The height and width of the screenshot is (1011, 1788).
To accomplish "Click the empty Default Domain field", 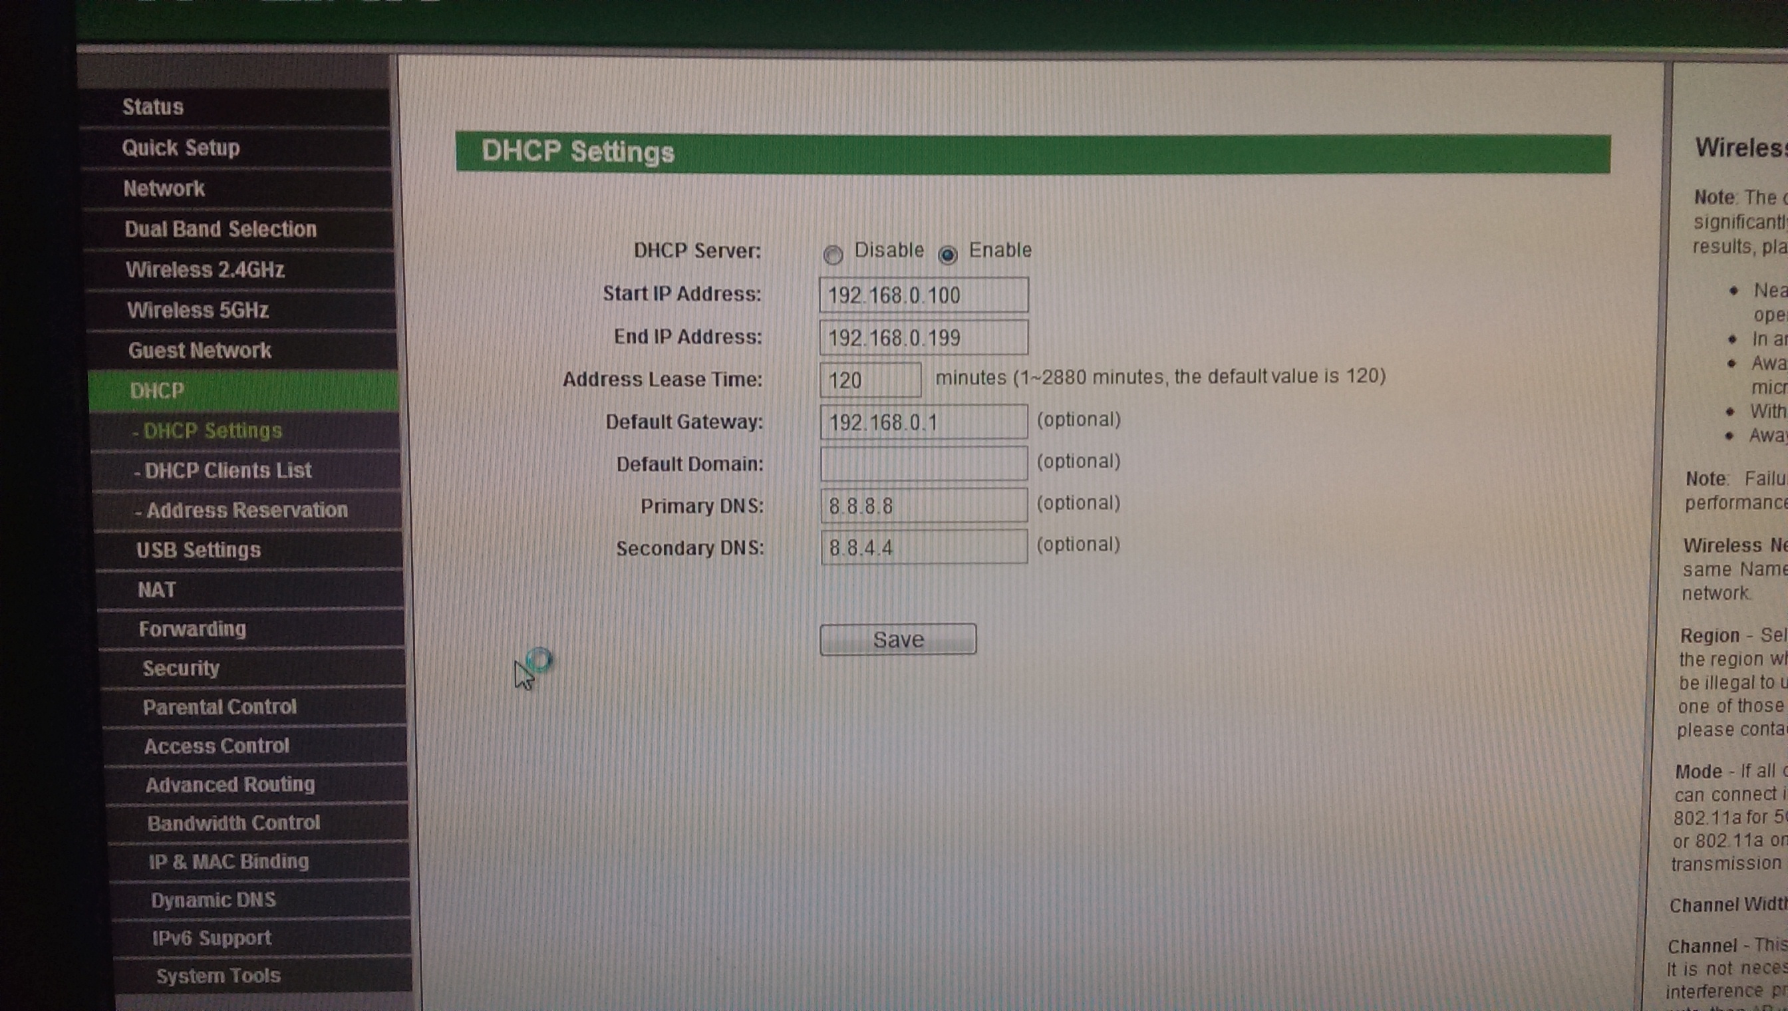I will click(923, 463).
